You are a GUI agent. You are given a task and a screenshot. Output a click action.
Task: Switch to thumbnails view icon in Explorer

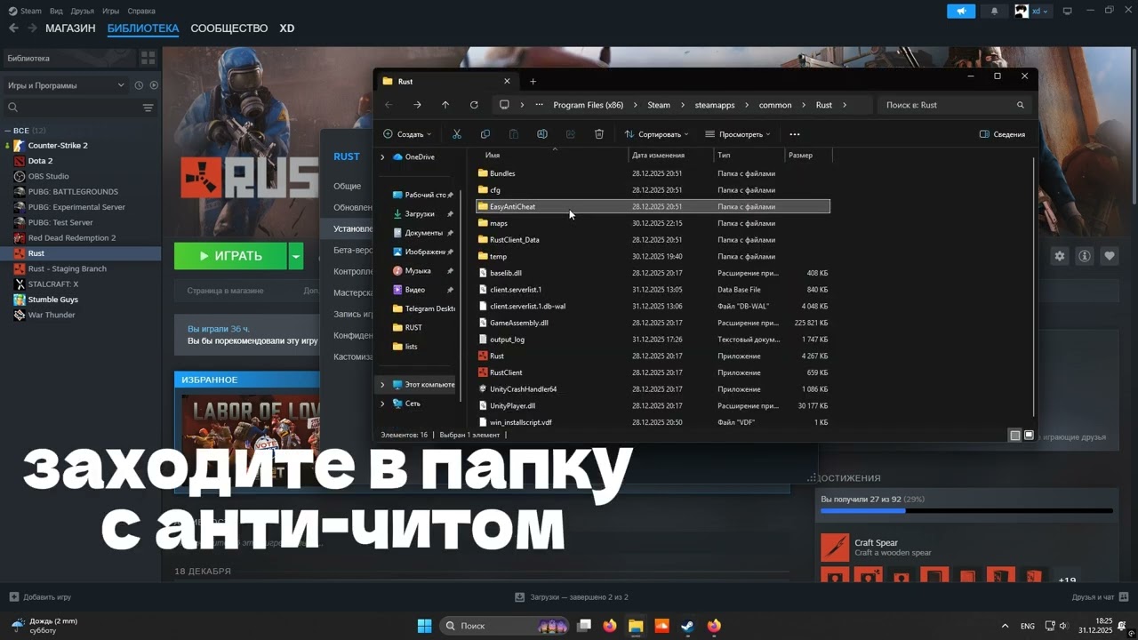(1029, 436)
